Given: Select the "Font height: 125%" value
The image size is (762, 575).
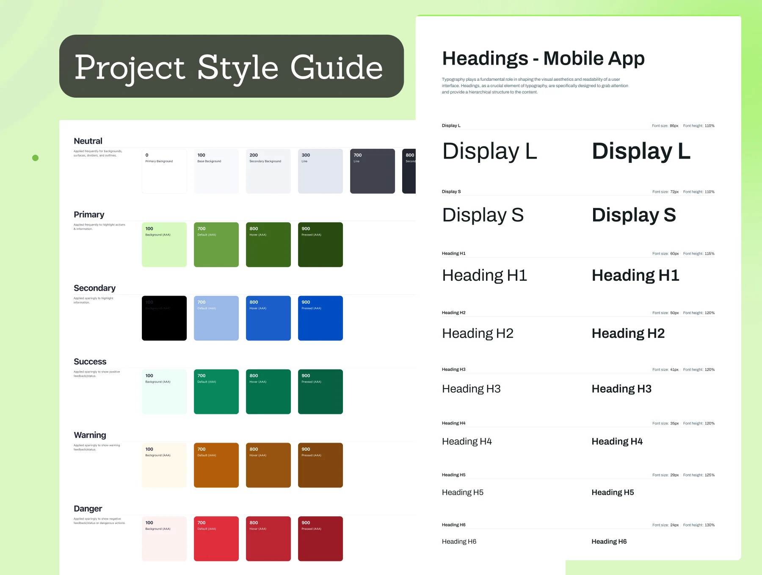Looking at the screenshot, I should [699, 475].
